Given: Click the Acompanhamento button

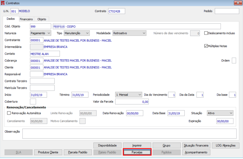Looking at the screenshot, I should coord(196,152).
